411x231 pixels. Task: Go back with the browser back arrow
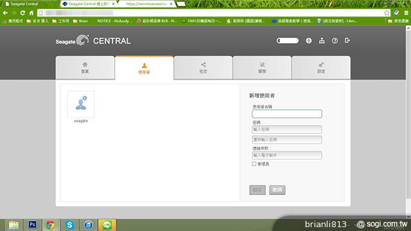(x=5, y=13)
